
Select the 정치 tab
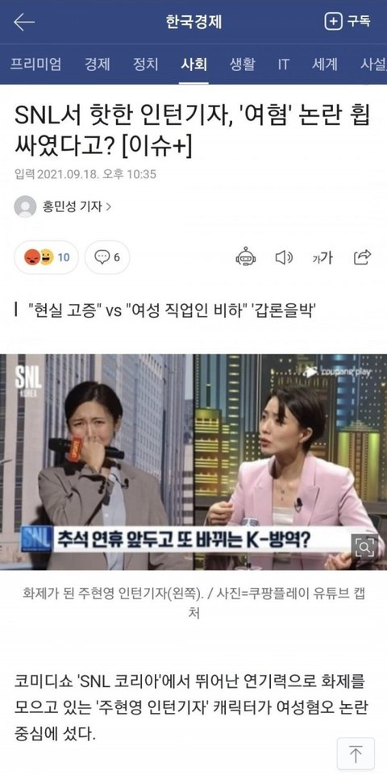point(145,65)
